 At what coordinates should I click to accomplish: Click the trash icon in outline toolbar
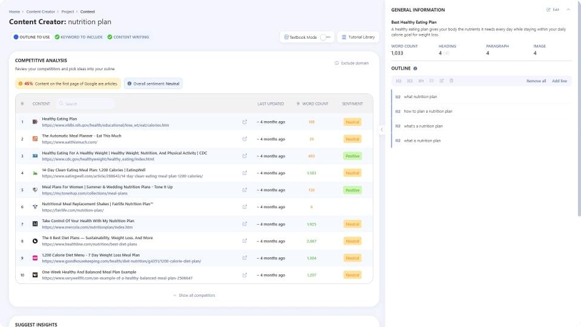pyautogui.click(x=451, y=81)
